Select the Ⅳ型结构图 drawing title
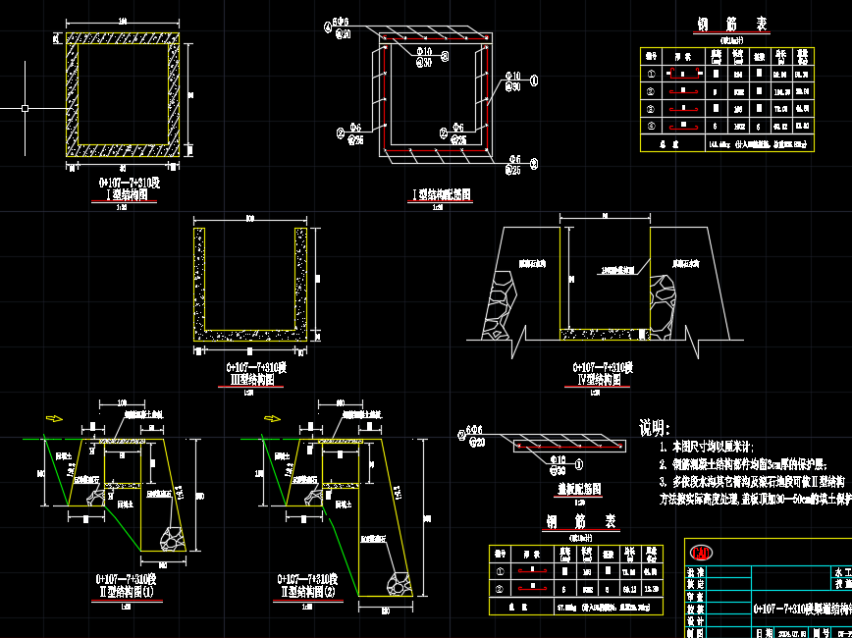Image resolution: width=852 pixels, height=638 pixels. [600, 379]
